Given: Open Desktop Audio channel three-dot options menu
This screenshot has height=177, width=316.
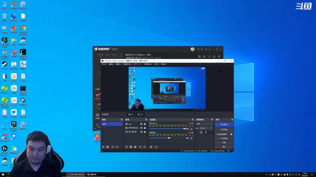Looking at the screenshot, I should tap(192, 138).
